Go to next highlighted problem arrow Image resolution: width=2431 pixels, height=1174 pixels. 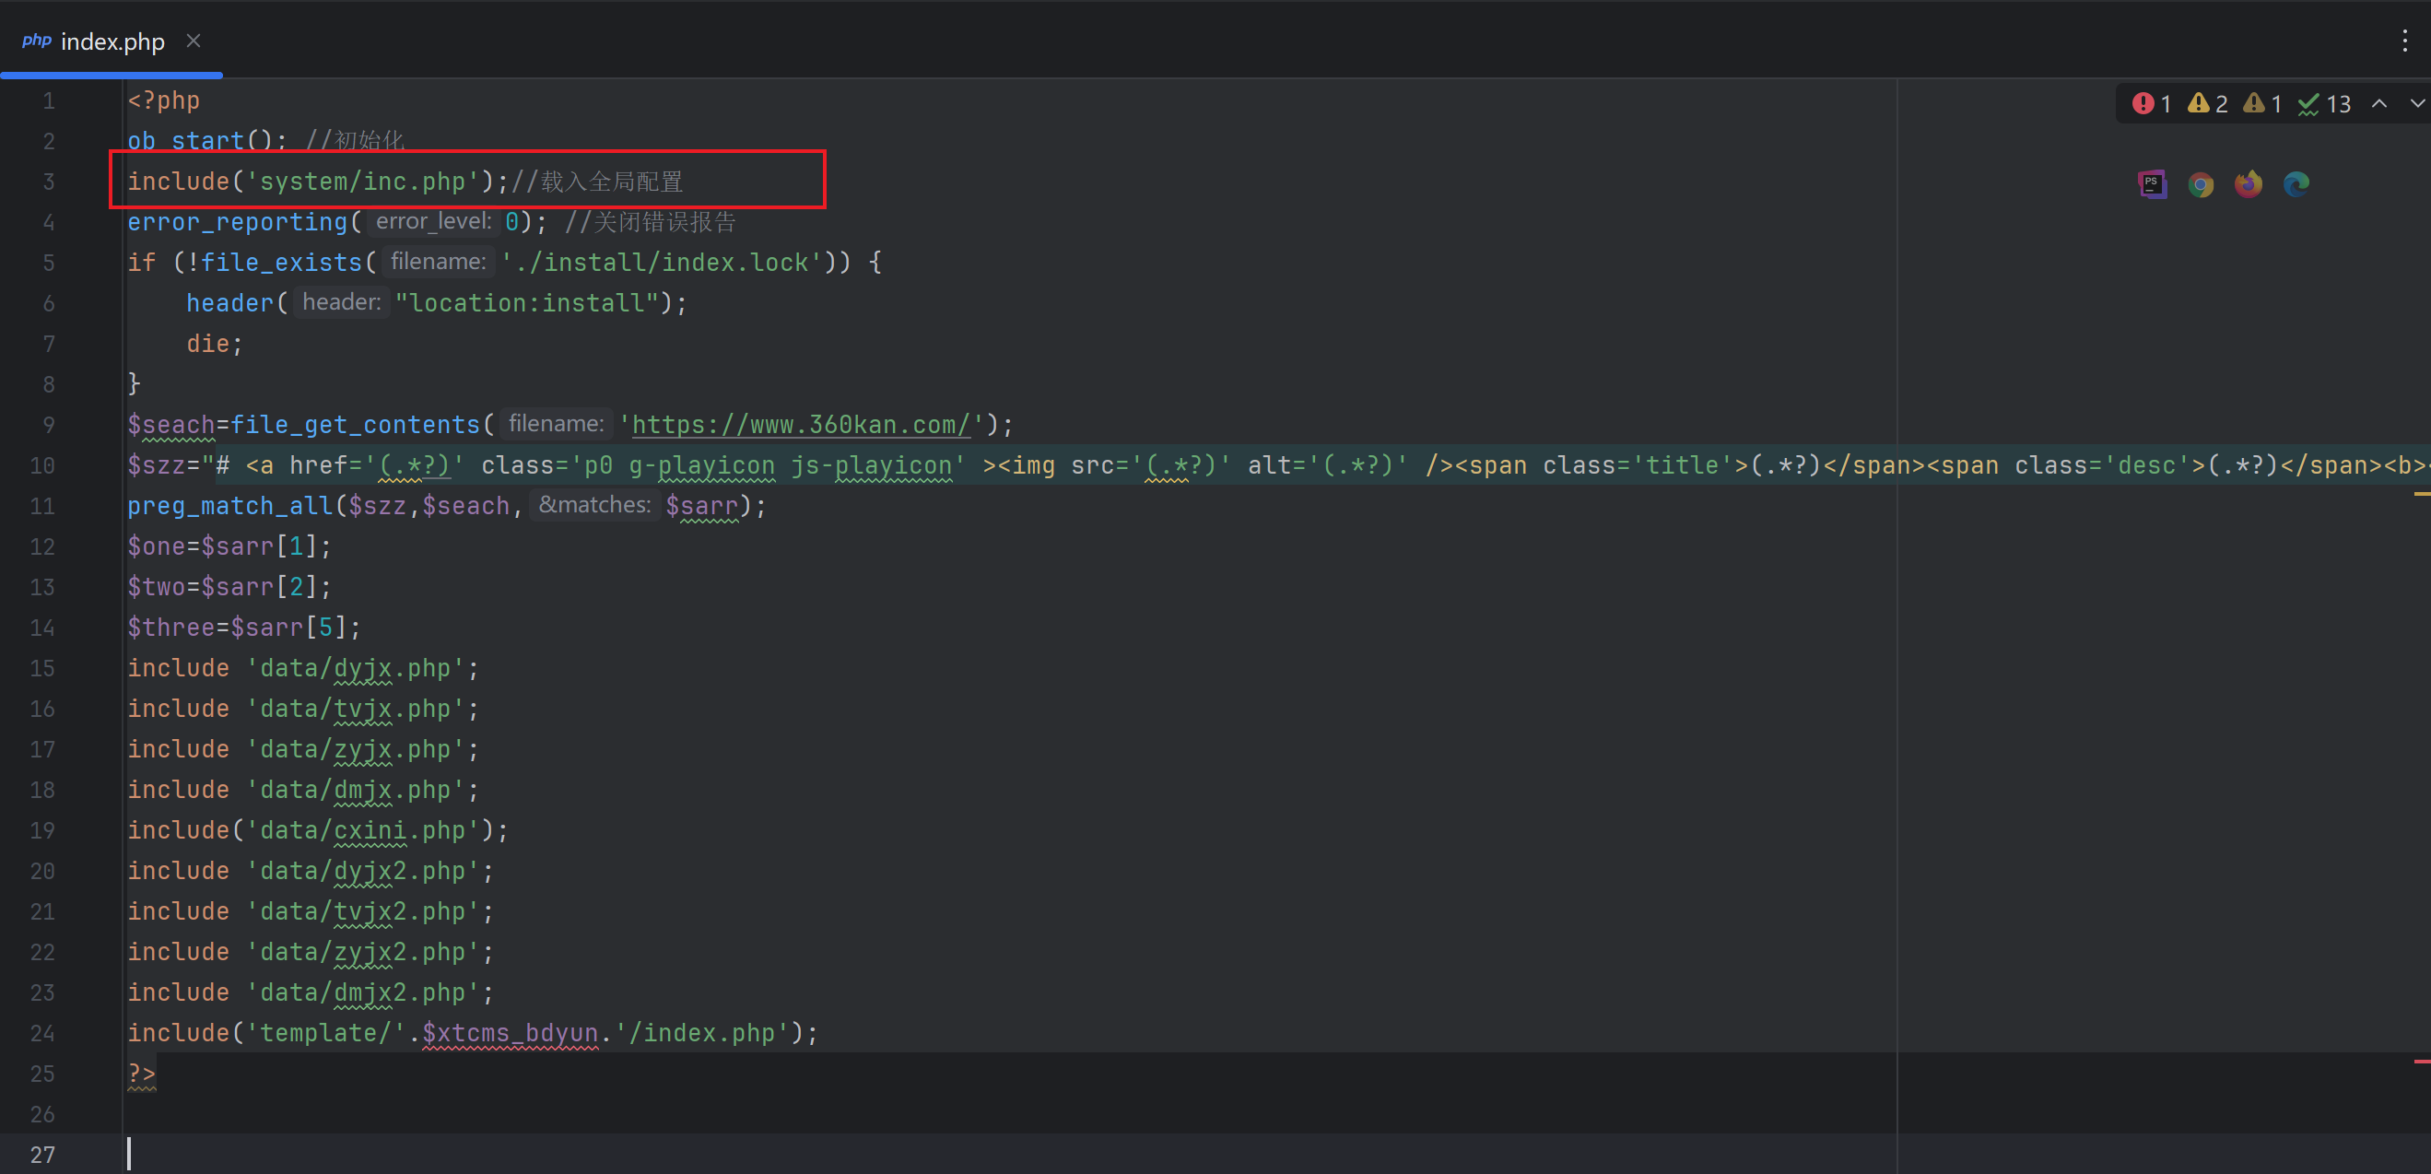[x=2417, y=104]
